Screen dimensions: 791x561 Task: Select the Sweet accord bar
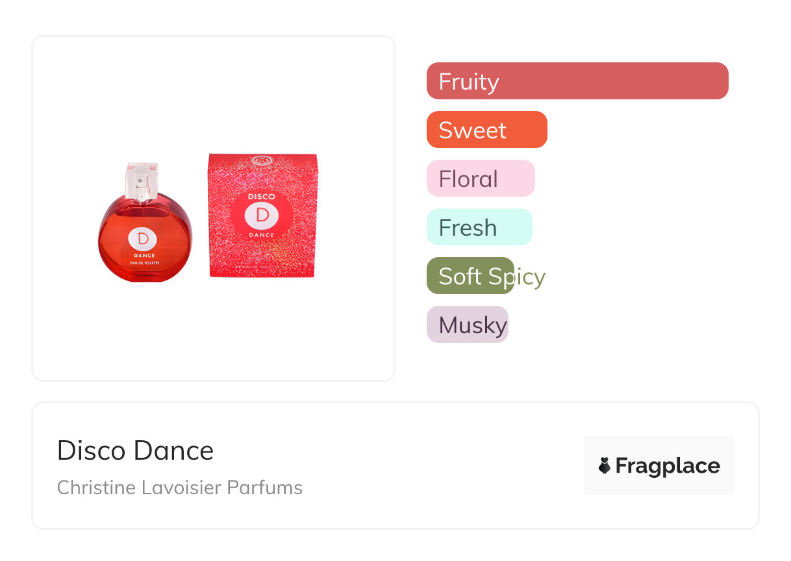[x=486, y=130]
